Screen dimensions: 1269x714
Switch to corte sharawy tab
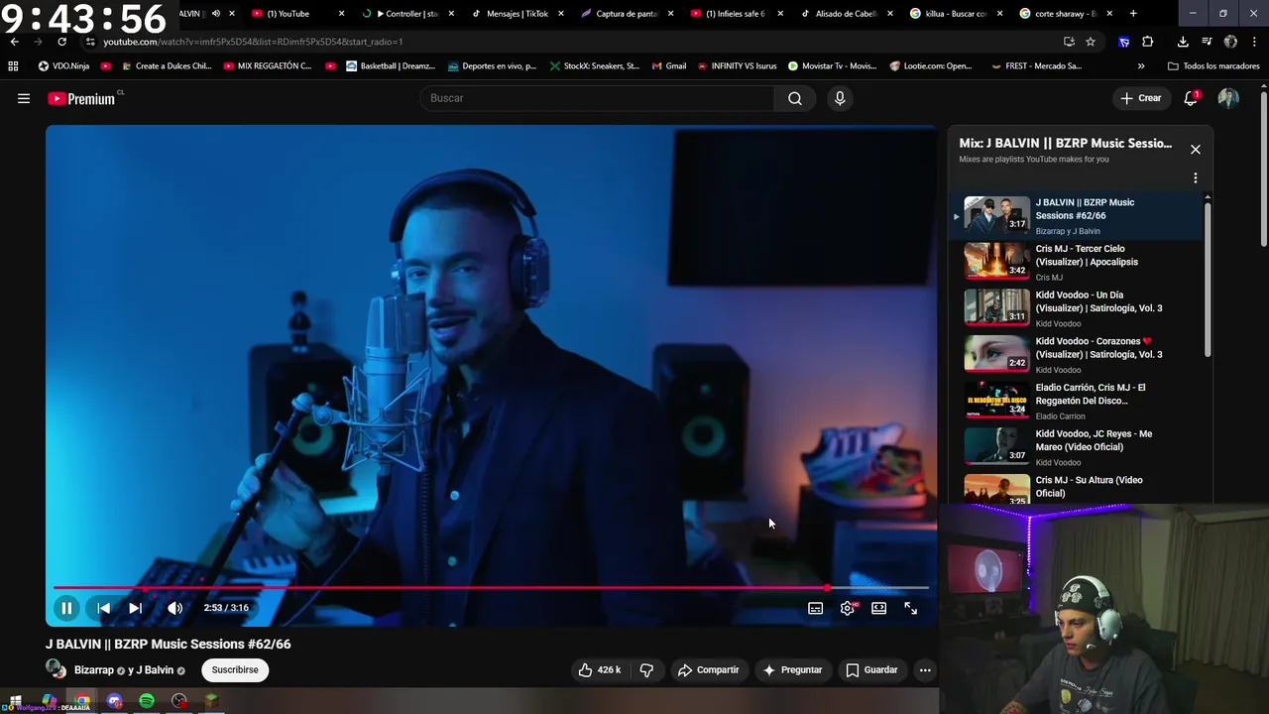(x=1065, y=14)
